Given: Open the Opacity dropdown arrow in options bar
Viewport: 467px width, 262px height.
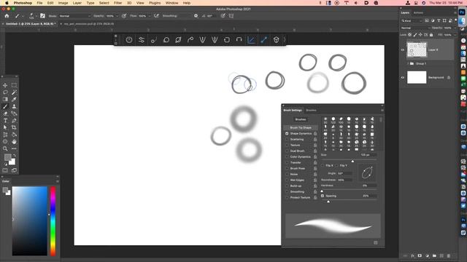Looking at the screenshot, I should (x=117, y=16).
